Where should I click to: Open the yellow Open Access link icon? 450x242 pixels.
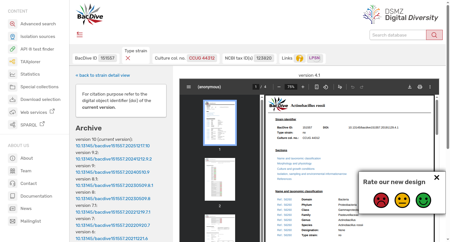click(x=300, y=58)
